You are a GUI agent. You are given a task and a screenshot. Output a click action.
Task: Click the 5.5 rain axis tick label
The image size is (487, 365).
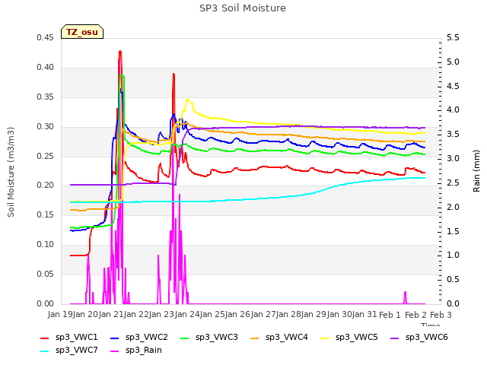[453, 38]
